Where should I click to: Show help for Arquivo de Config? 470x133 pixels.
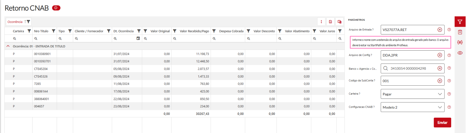[x=449, y=55]
